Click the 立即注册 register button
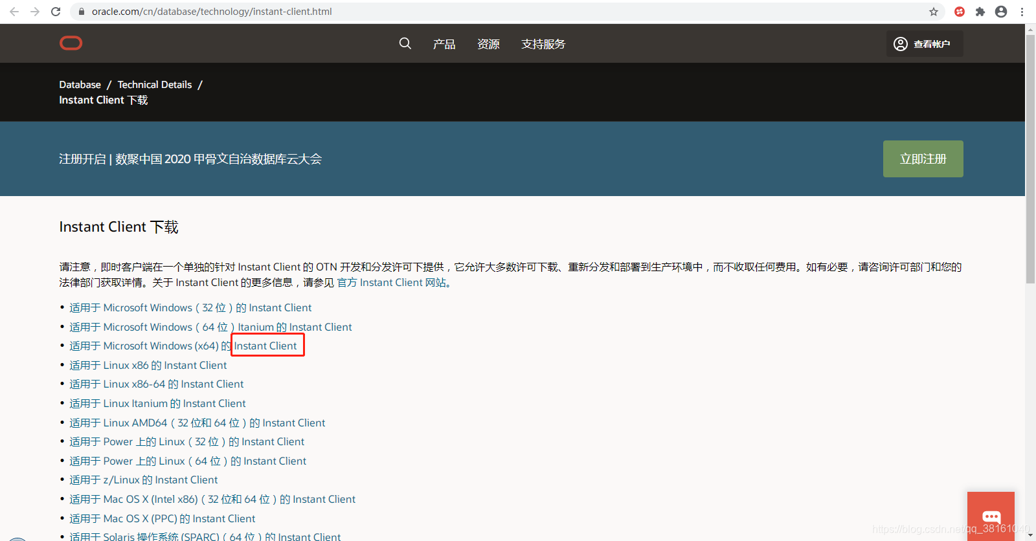The height and width of the screenshot is (541, 1036). coord(923,159)
